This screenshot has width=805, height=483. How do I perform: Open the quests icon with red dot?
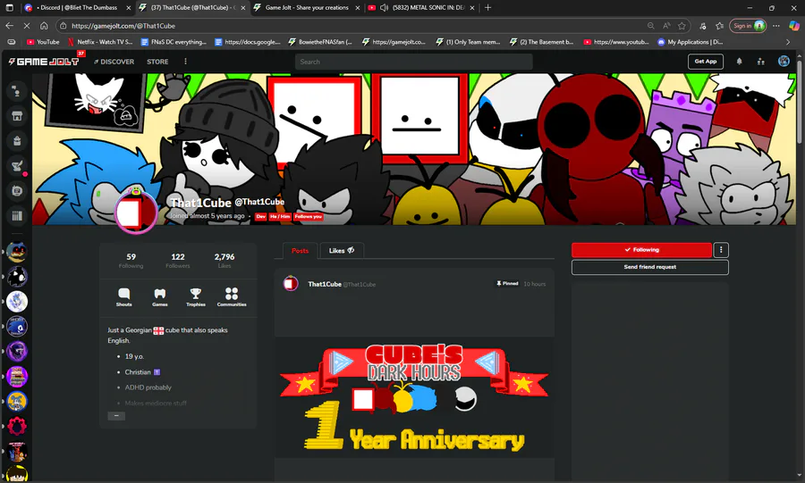(x=17, y=165)
